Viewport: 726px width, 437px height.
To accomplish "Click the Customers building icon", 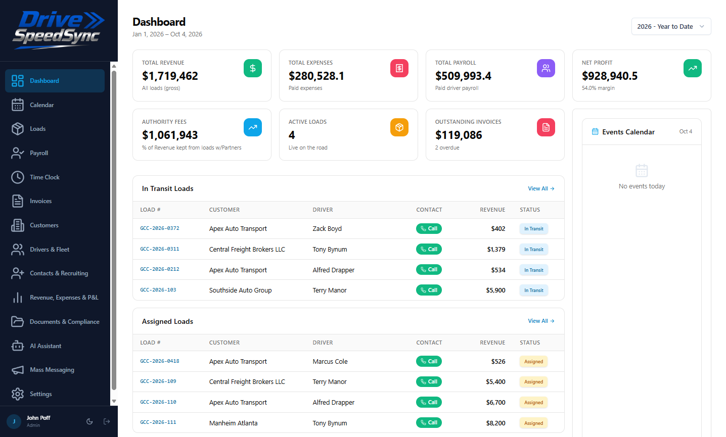I will 18,225.
